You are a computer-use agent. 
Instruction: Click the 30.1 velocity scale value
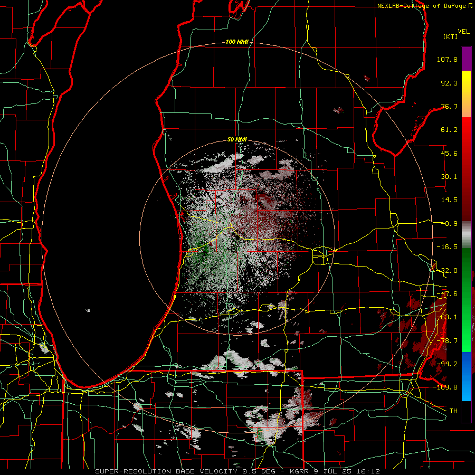[449, 177]
